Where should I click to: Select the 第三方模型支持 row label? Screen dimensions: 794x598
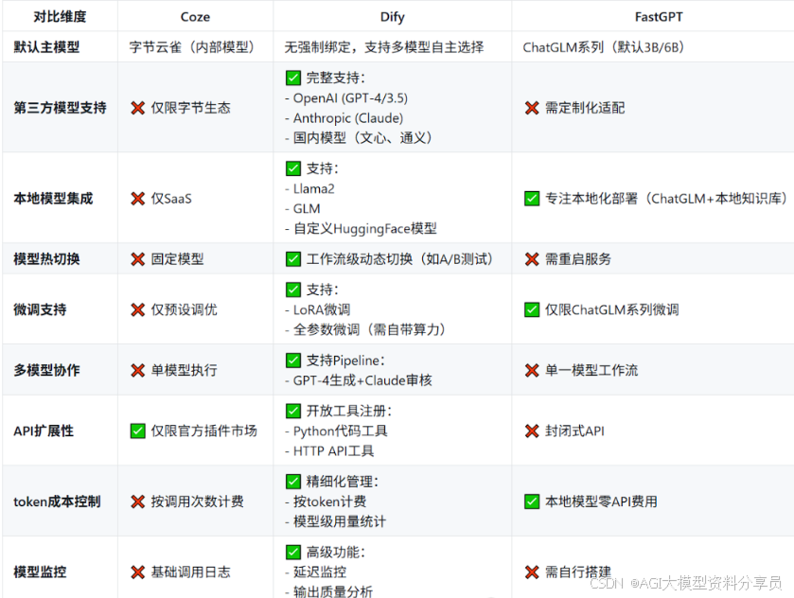pos(60,108)
